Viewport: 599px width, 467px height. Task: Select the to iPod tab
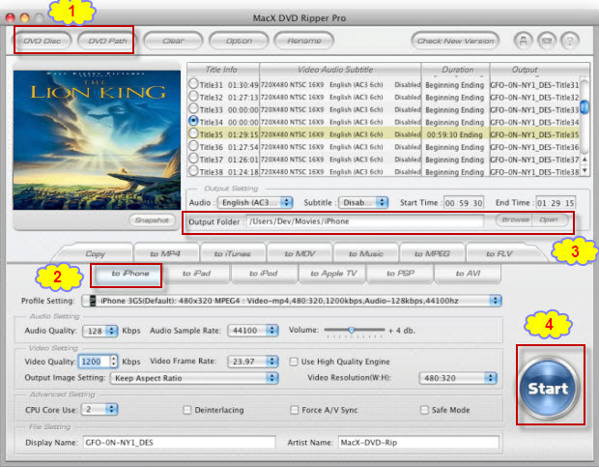(x=263, y=274)
